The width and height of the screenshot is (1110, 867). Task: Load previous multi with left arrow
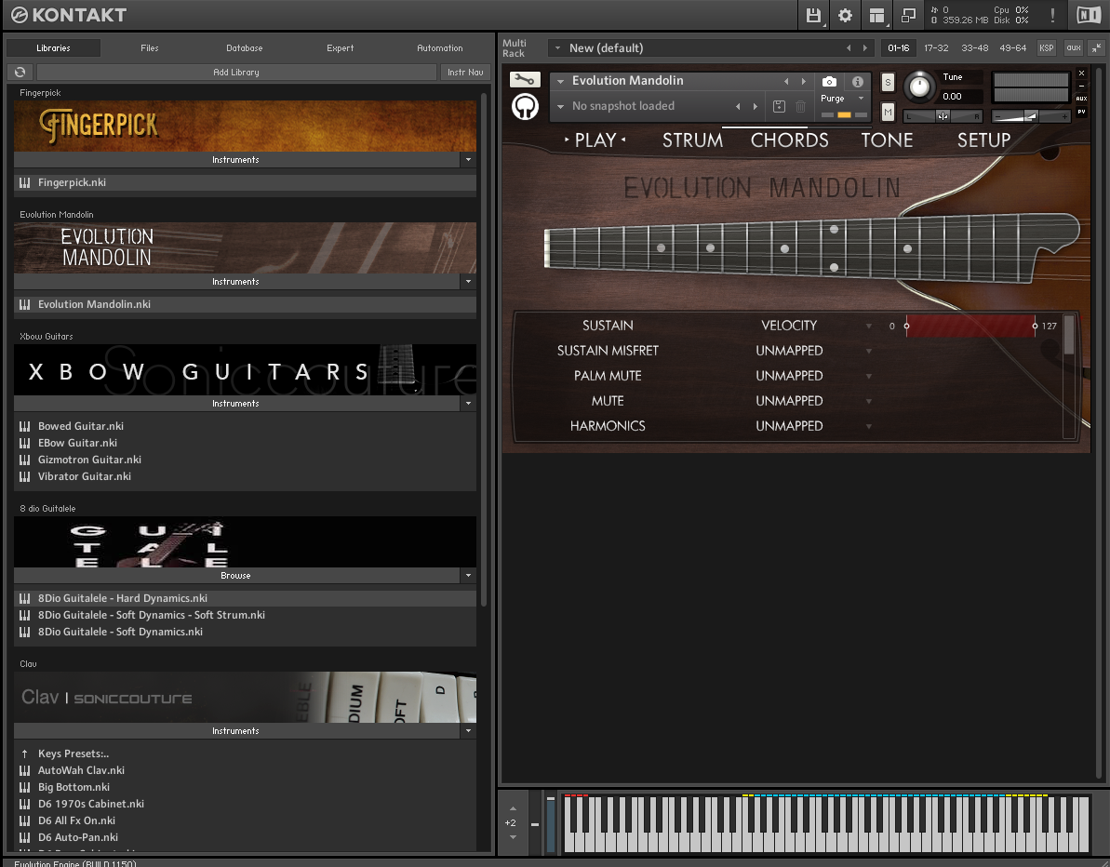tap(849, 48)
